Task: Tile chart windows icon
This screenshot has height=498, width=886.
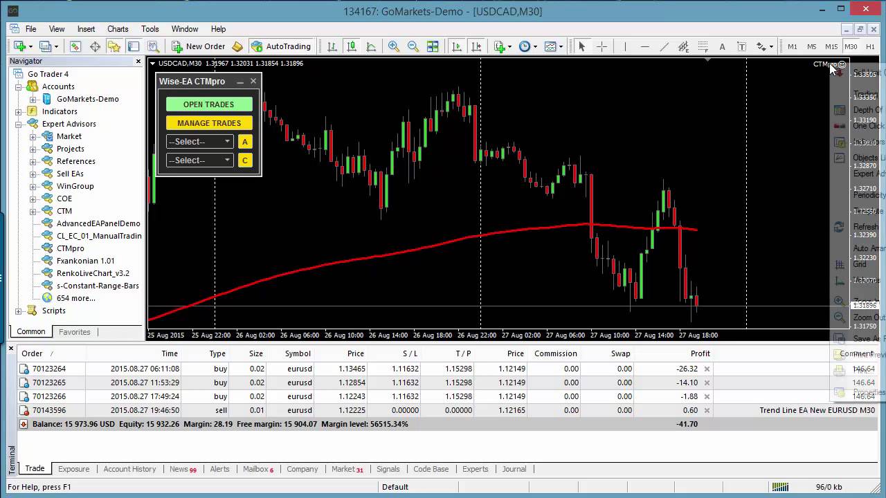Action: pos(433,46)
